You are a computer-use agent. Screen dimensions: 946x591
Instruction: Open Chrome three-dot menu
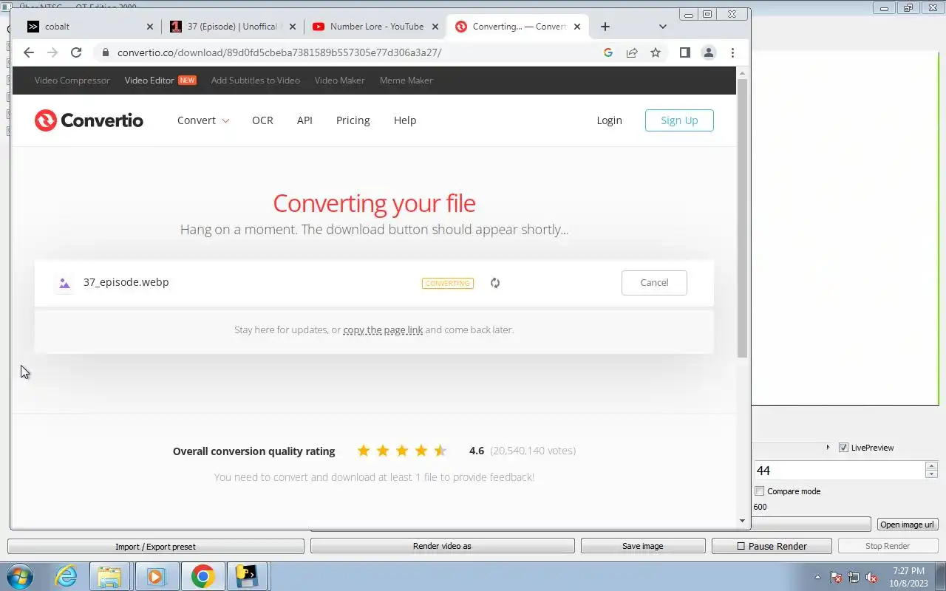point(732,52)
